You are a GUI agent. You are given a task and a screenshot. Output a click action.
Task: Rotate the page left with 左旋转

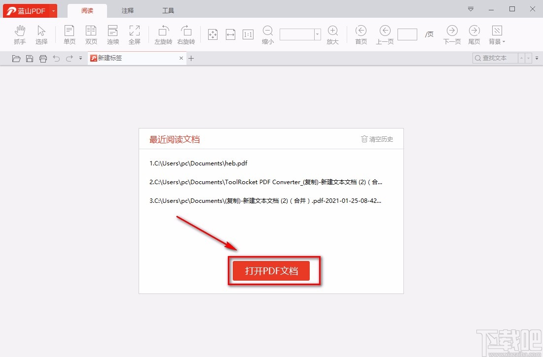coord(163,34)
